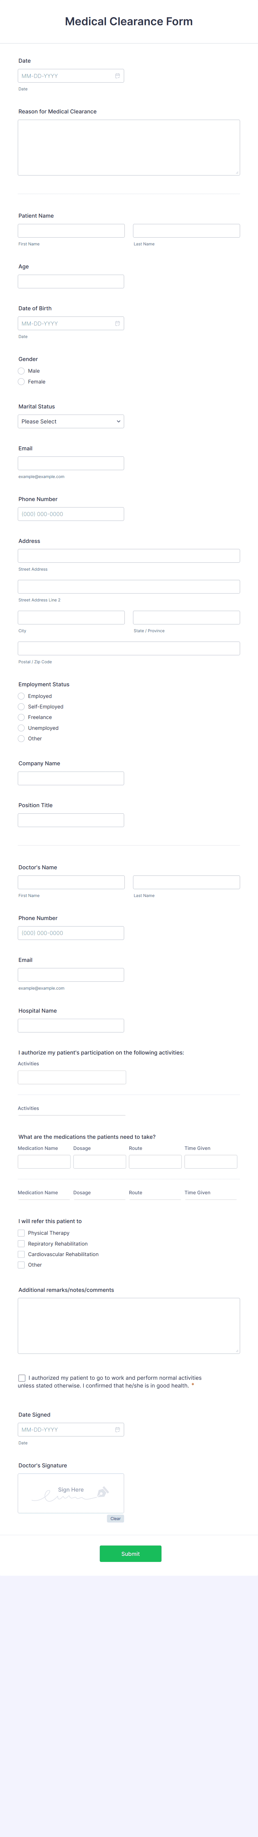This screenshot has width=258, height=1837.
Task: Click the Reason for Medical Clearance textarea
Action: point(129,148)
